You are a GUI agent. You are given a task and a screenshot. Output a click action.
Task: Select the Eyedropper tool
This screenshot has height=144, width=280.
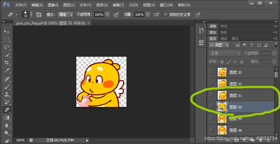point(7,70)
